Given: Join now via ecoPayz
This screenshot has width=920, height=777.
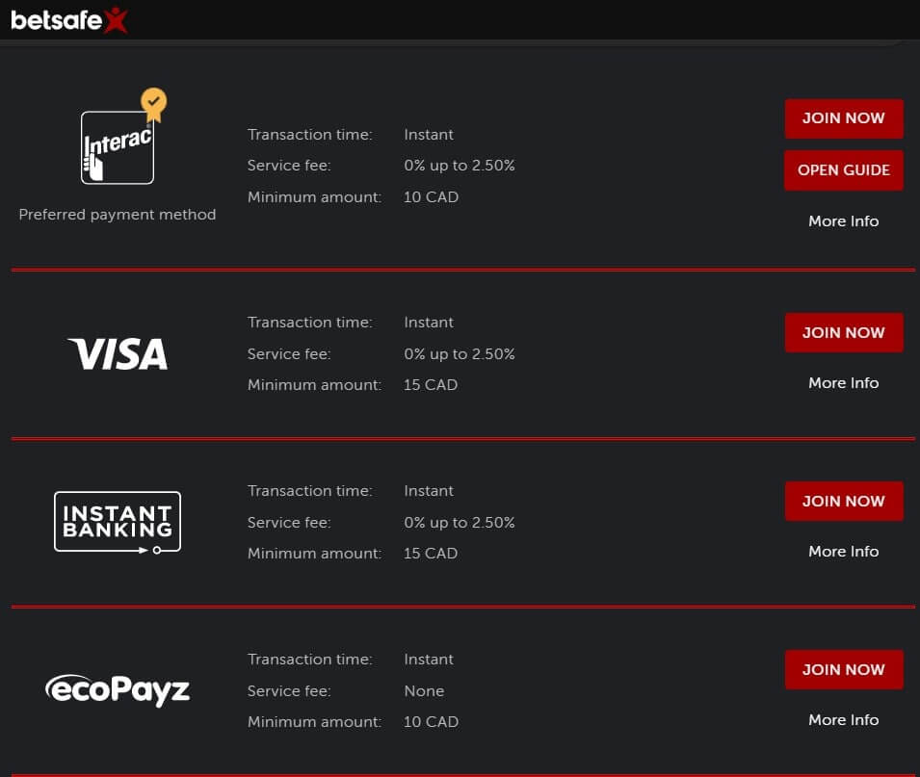Looking at the screenshot, I should click(x=844, y=670).
